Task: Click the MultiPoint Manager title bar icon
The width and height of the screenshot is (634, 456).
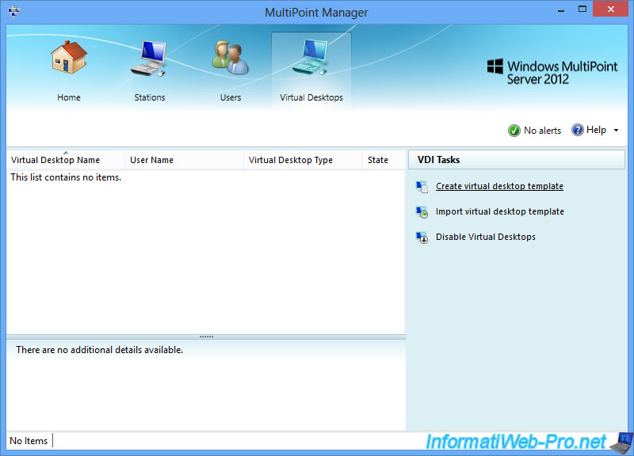Action: point(13,11)
